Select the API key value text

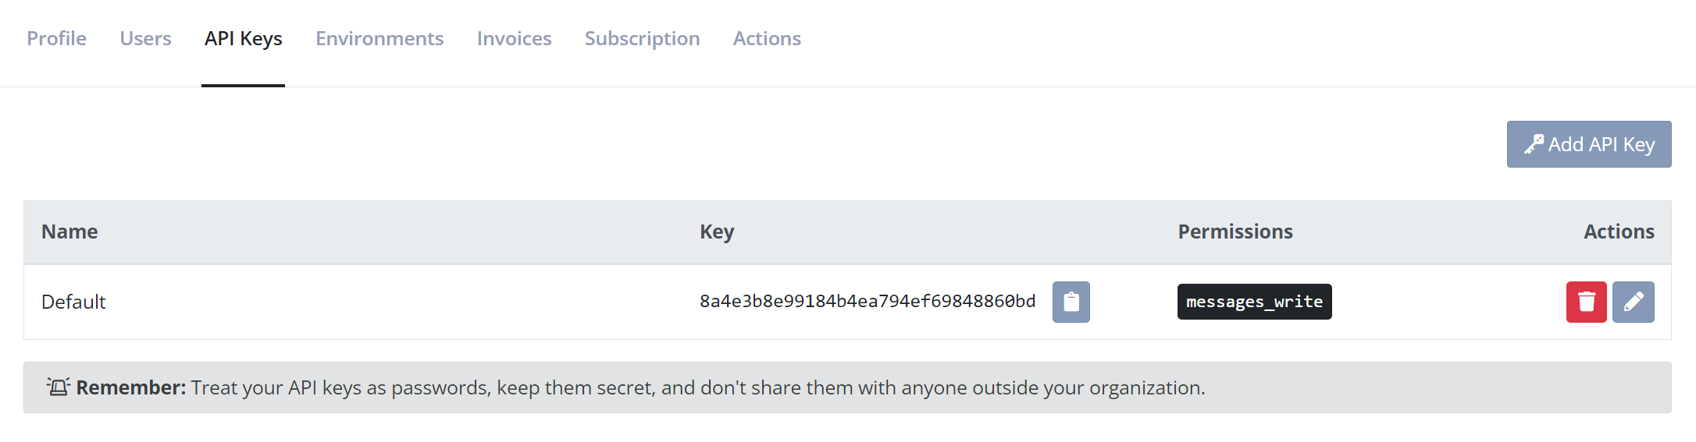tap(867, 301)
